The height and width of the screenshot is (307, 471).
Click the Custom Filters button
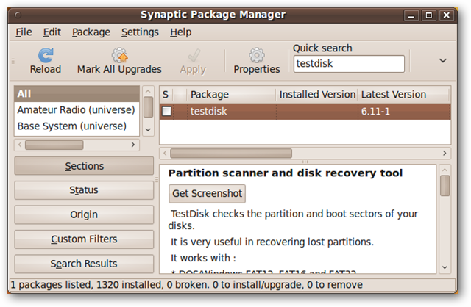(84, 239)
